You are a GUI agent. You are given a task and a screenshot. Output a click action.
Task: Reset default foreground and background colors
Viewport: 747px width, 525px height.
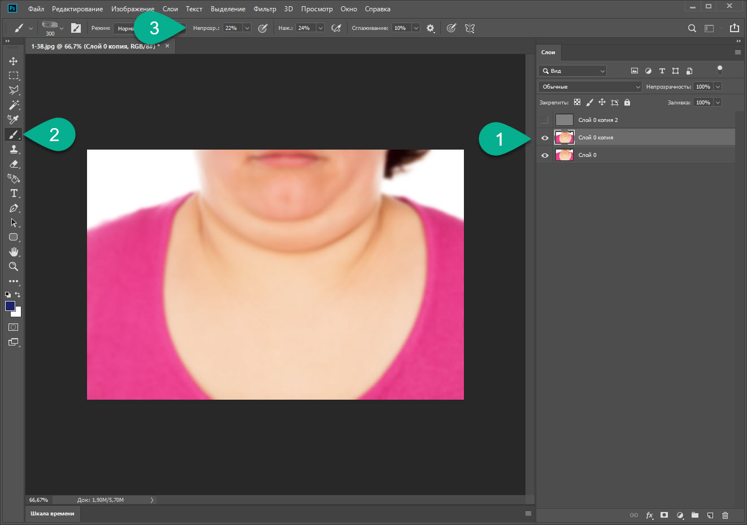8,295
